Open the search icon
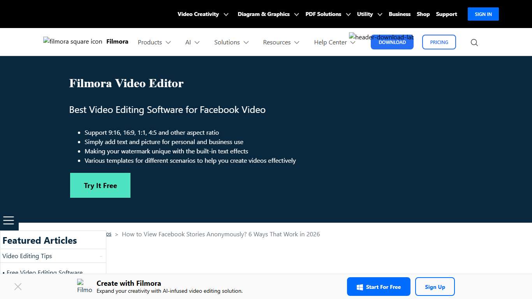The width and height of the screenshot is (532, 299). 474,42
